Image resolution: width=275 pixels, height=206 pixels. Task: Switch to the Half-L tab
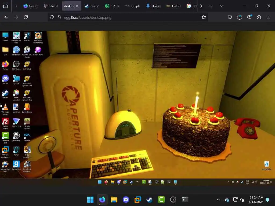[x=51, y=6]
